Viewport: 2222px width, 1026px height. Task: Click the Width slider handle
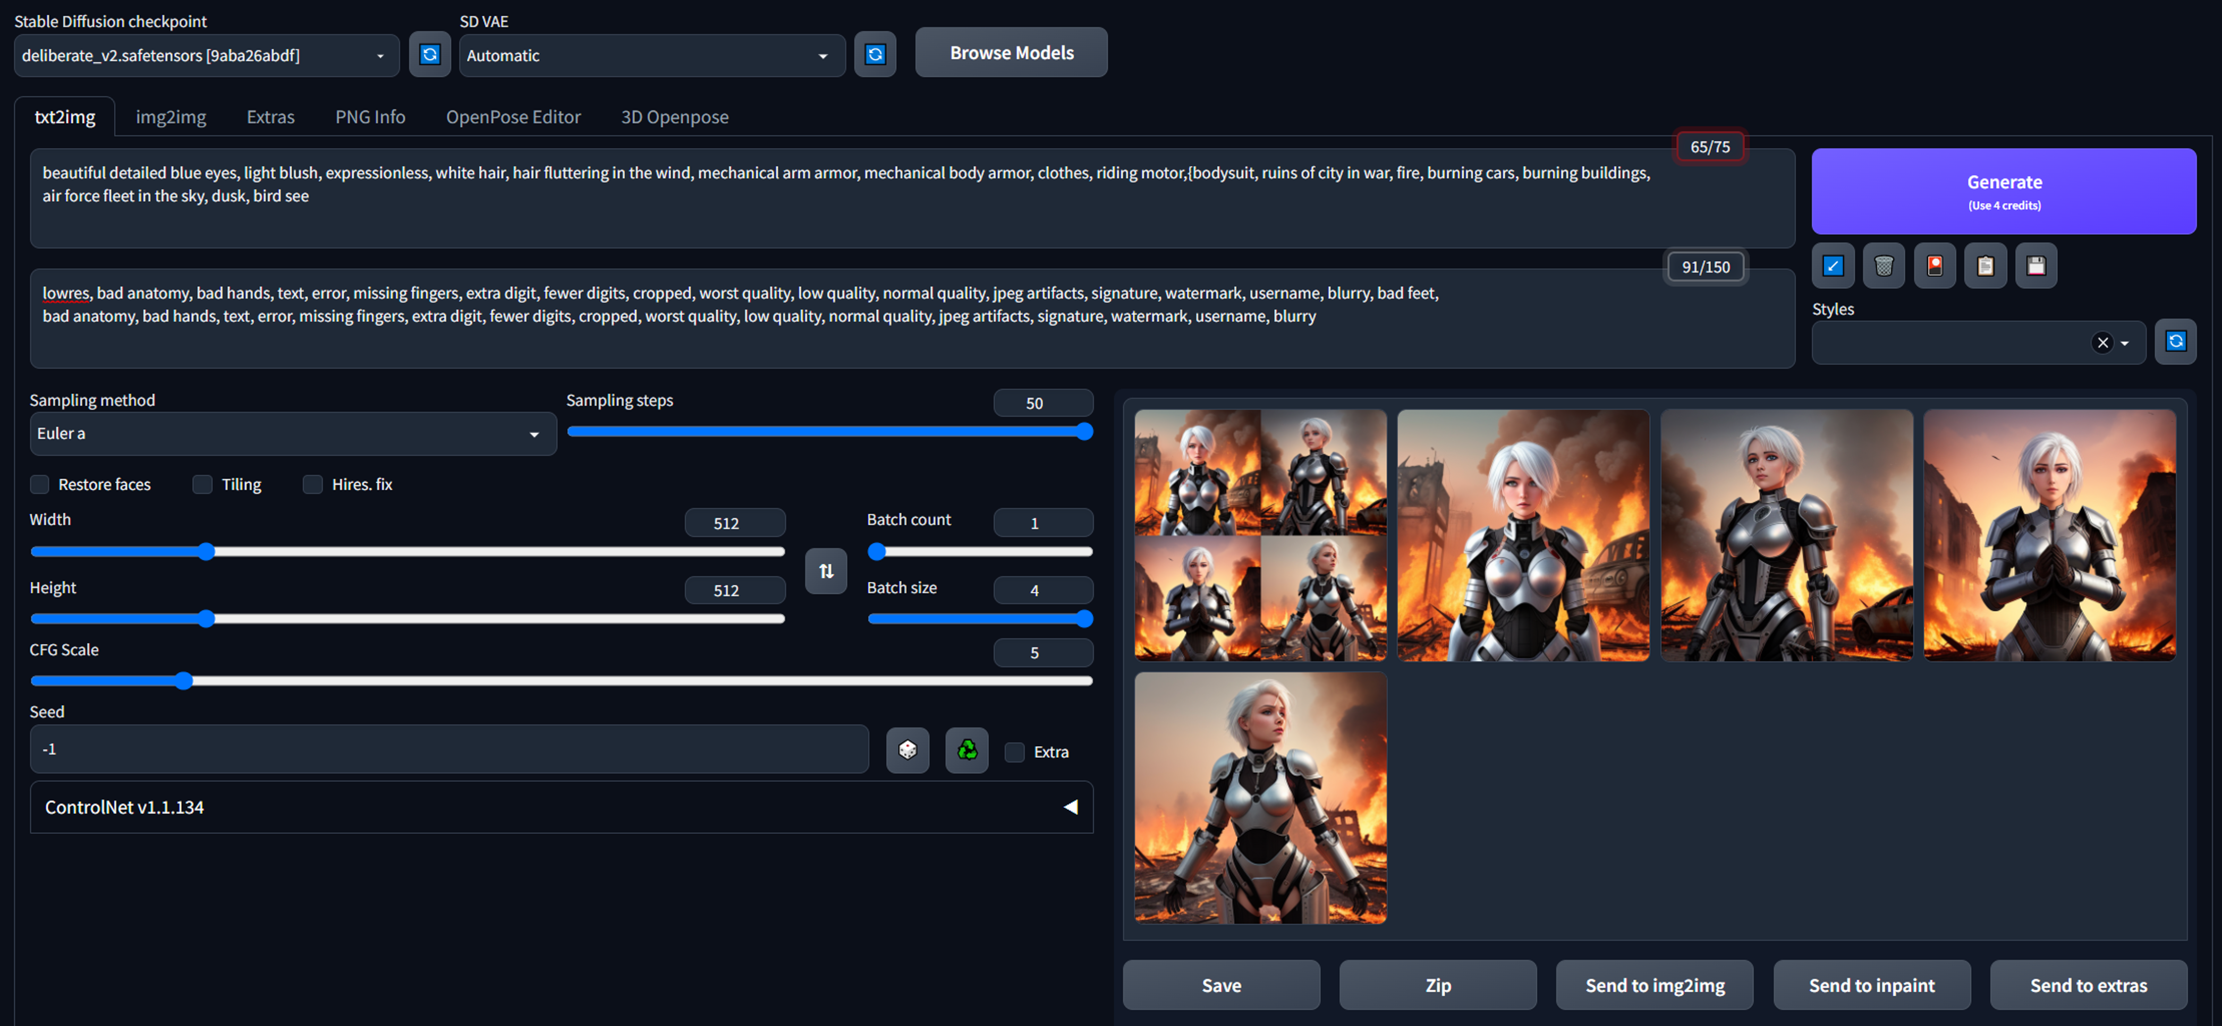(206, 552)
